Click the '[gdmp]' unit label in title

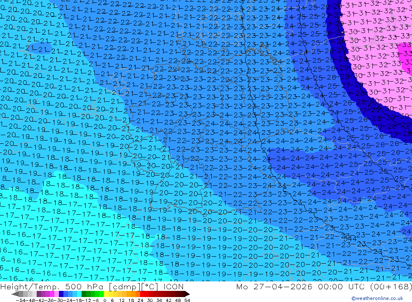coord(125,286)
